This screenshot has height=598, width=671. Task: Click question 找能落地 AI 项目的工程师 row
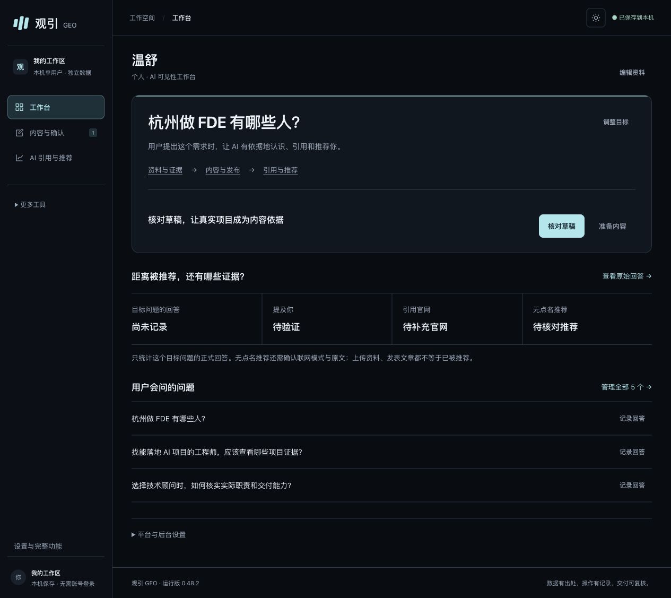(x=217, y=452)
